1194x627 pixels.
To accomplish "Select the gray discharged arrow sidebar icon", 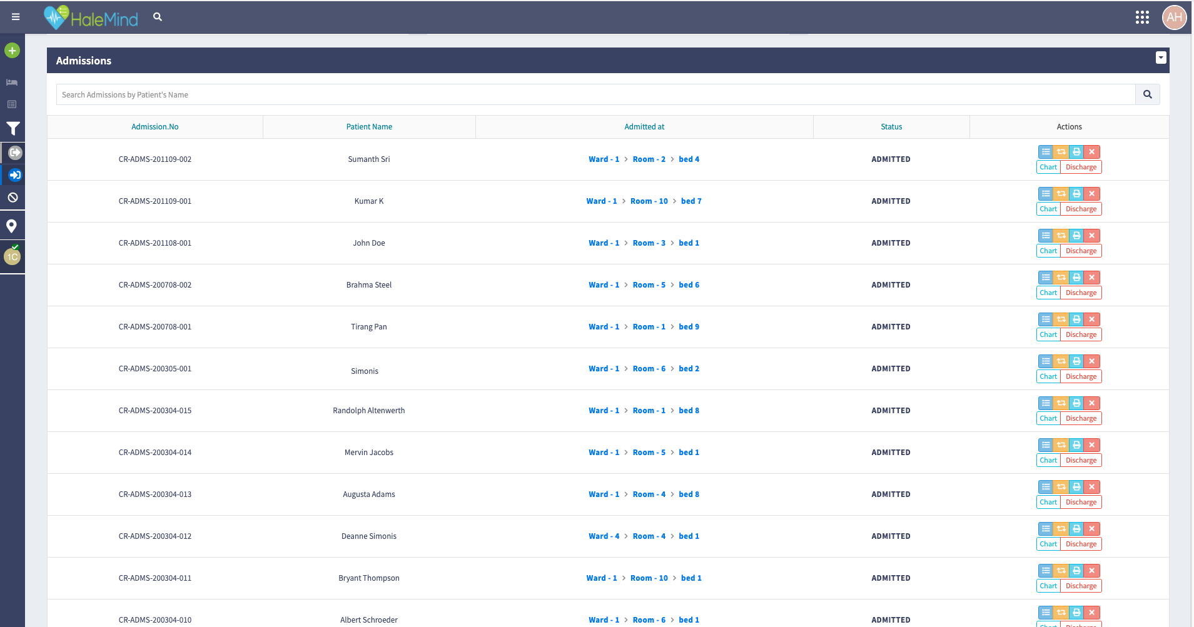I will click(15, 153).
